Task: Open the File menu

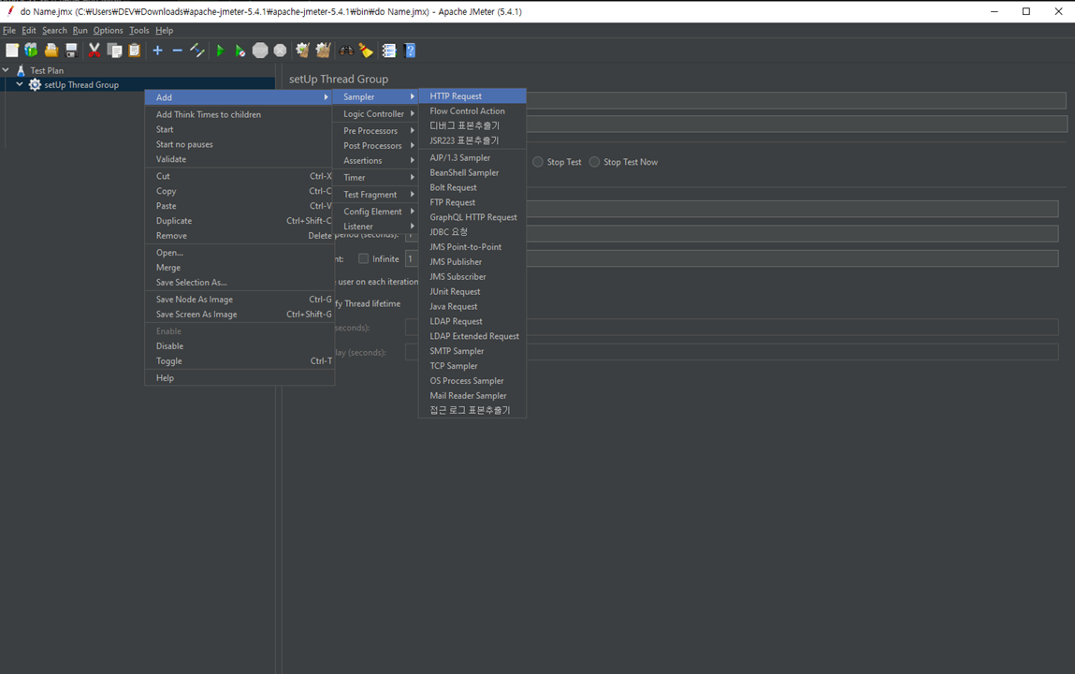Action: coord(9,30)
